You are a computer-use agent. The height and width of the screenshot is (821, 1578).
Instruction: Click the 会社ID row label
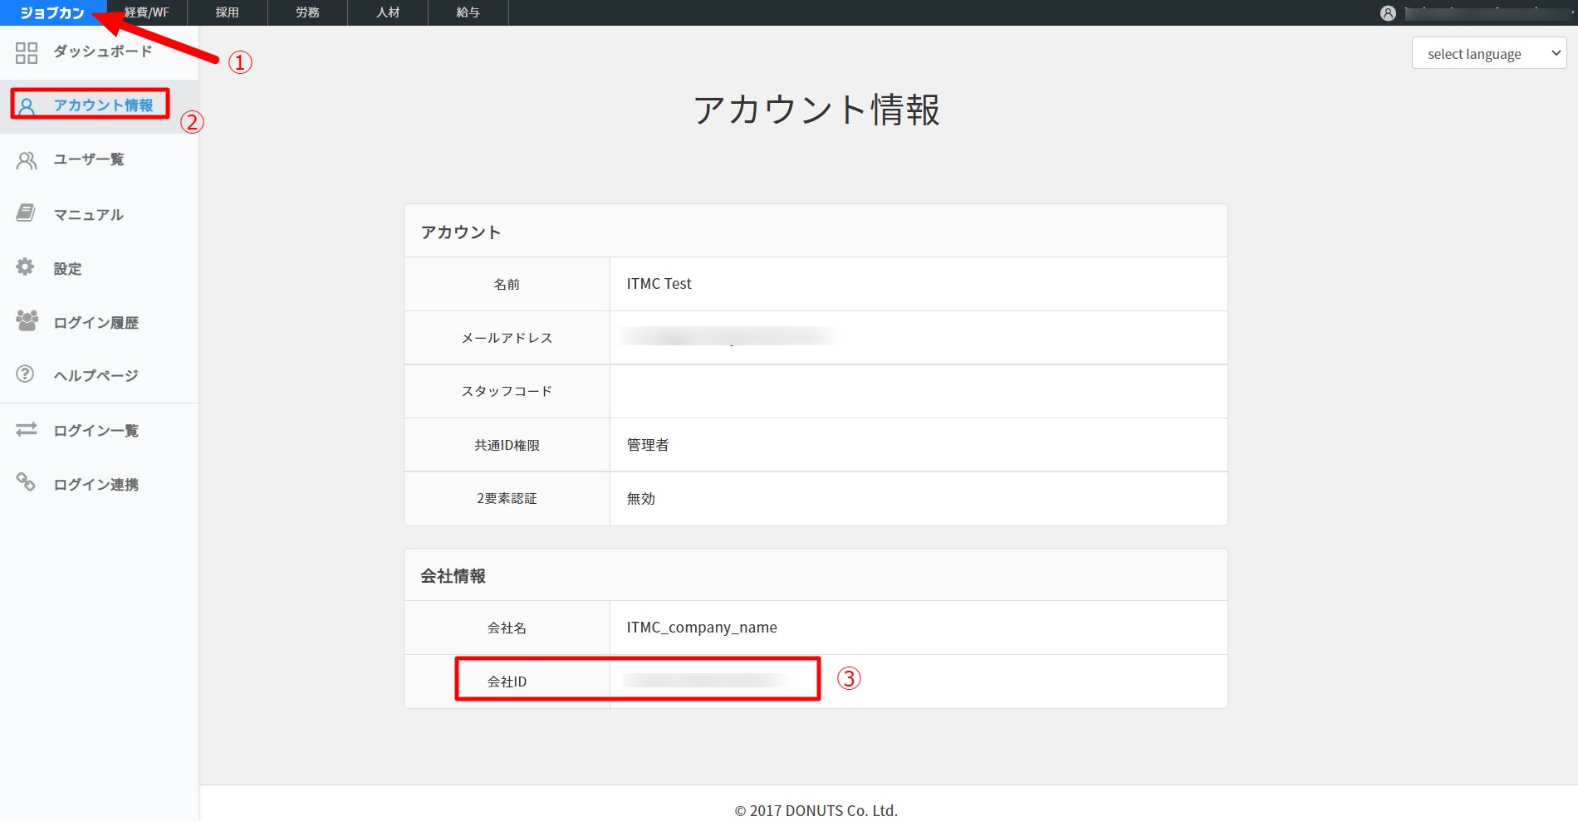pyautogui.click(x=507, y=682)
